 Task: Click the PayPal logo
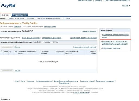(9, 6)
